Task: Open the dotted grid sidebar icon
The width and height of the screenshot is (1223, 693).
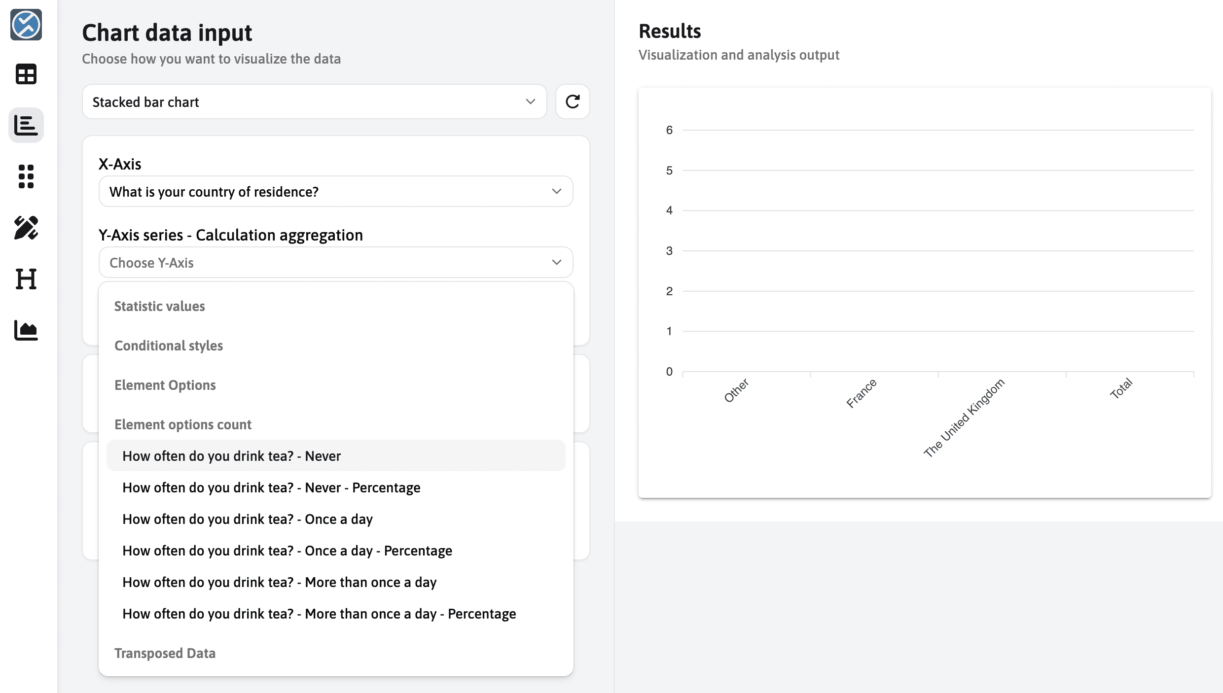Action: click(x=26, y=176)
